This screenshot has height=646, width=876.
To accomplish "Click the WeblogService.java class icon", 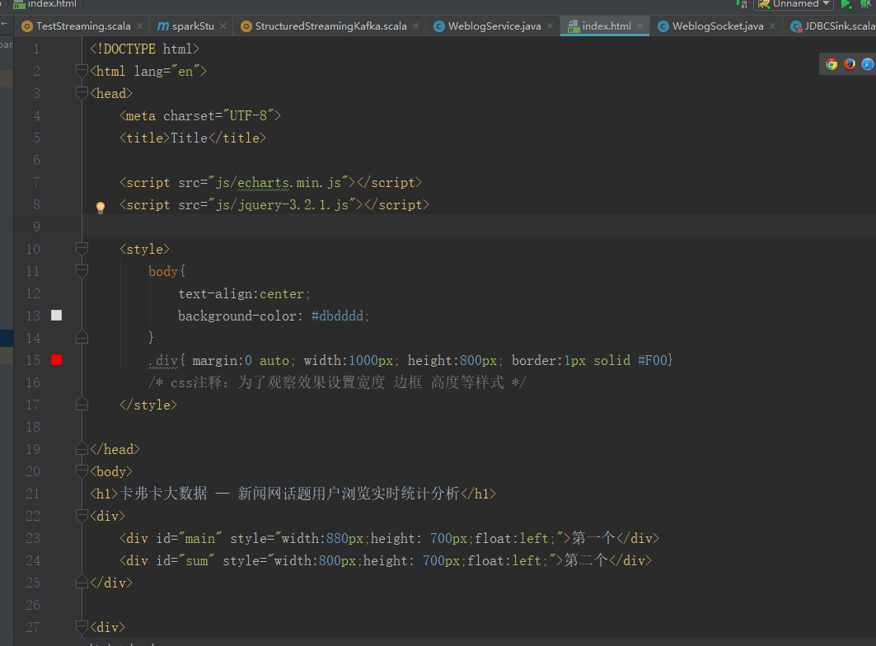I will click(439, 26).
